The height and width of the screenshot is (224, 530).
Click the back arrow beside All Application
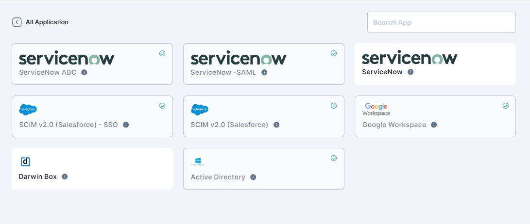(17, 22)
